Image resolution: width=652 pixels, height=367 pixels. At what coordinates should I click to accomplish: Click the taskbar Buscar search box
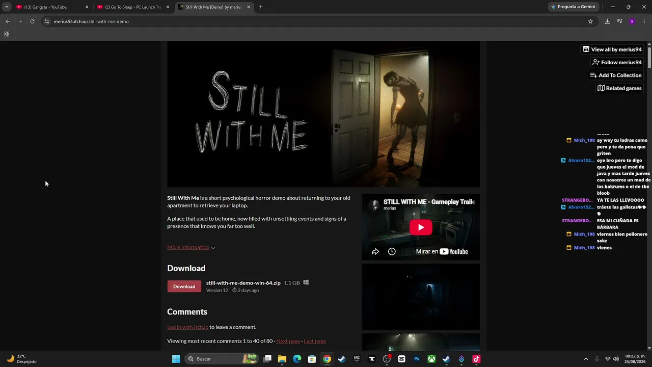(x=222, y=359)
